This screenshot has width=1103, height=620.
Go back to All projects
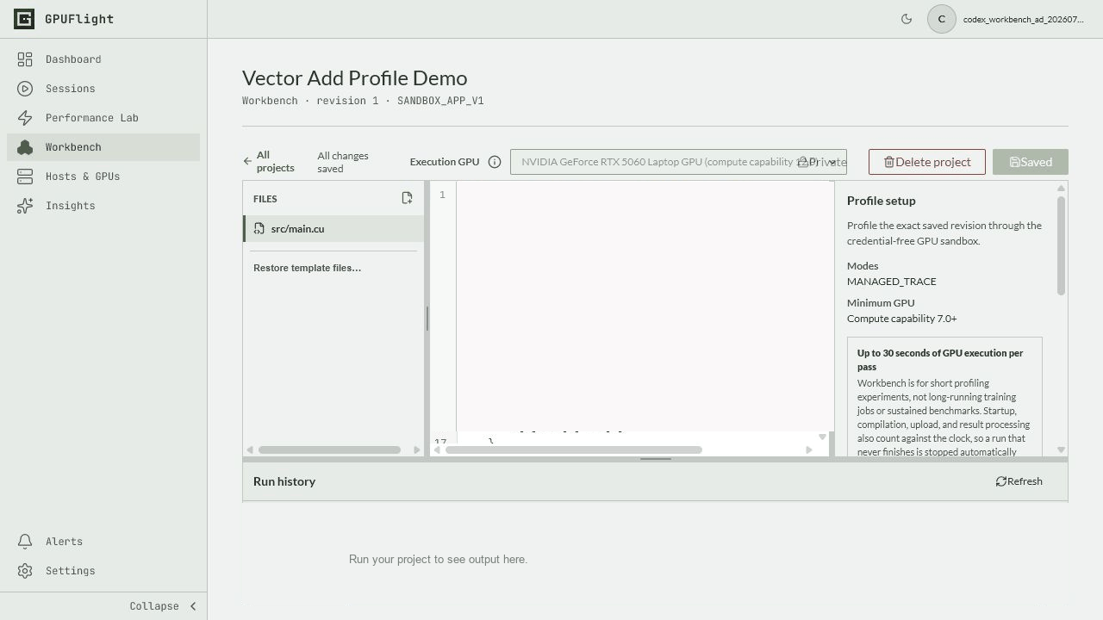pyautogui.click(x=269, y=162)
